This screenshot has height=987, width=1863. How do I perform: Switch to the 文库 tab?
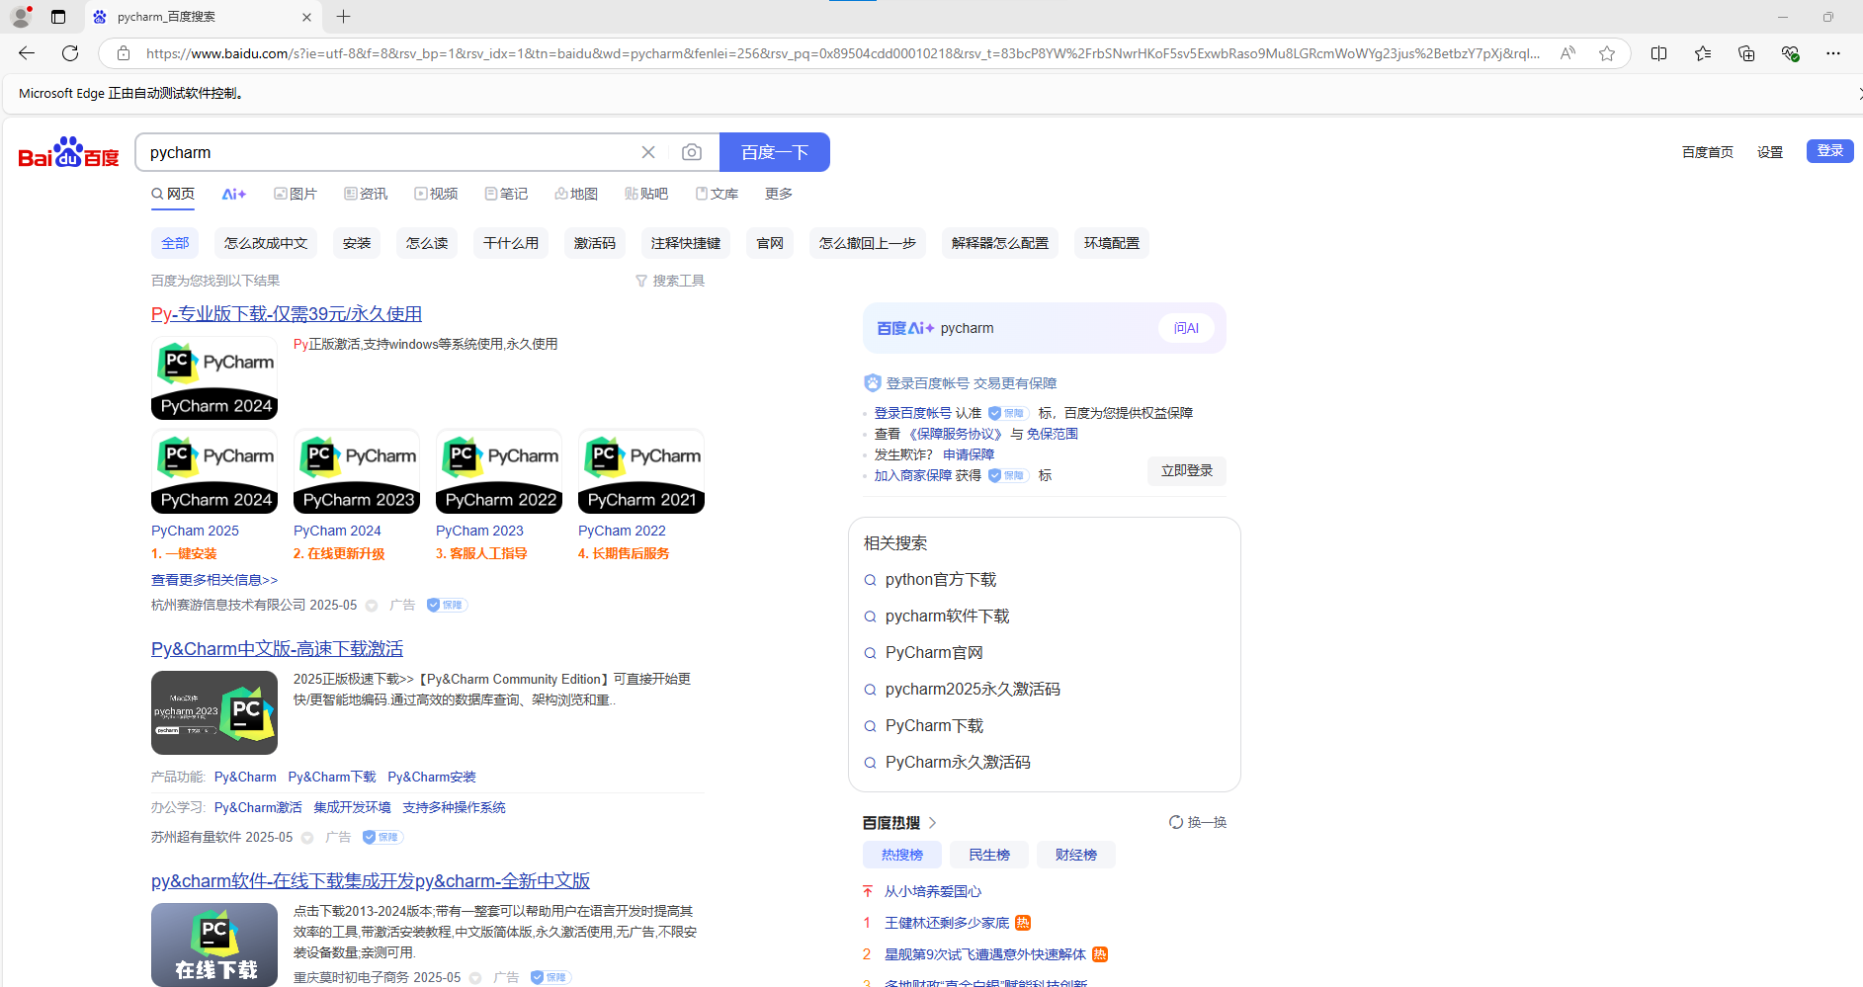point(717,194)
